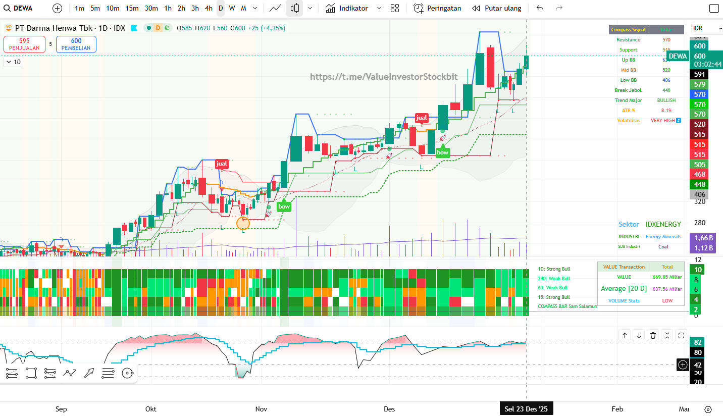Image resolution: width=723 pixels, height=416 pixels.
Task: Maximize the oscillator pane
Action: (681, 335)
